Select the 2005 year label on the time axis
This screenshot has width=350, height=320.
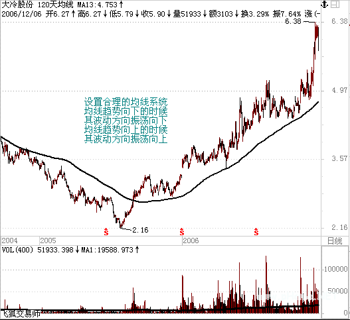point(48,240)
